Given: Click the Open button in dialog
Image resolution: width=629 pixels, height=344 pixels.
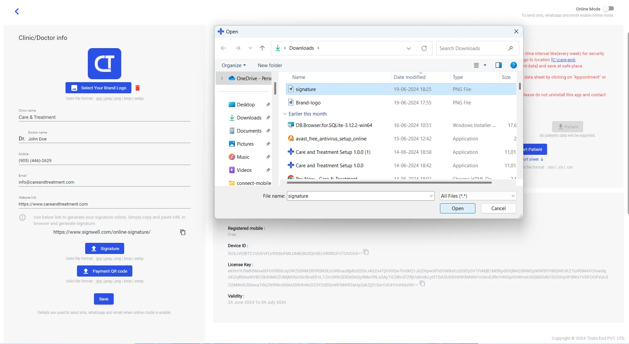Looking at the screenshot, I should 457,208.
